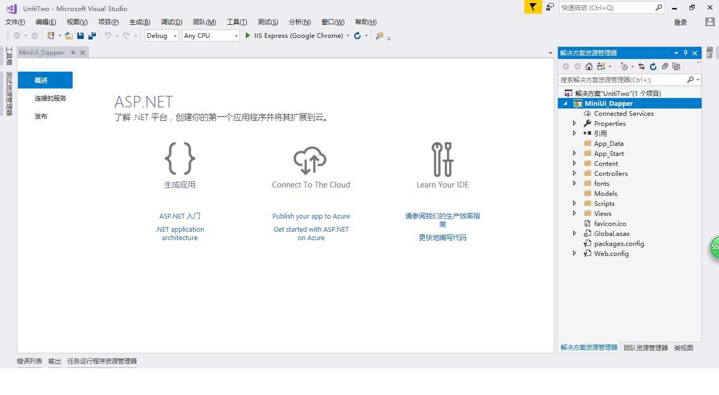This screenshot has width=719, height=395.
Task: Toggle auto-hide pin on Solution Explorer panel
Action: 685,53
